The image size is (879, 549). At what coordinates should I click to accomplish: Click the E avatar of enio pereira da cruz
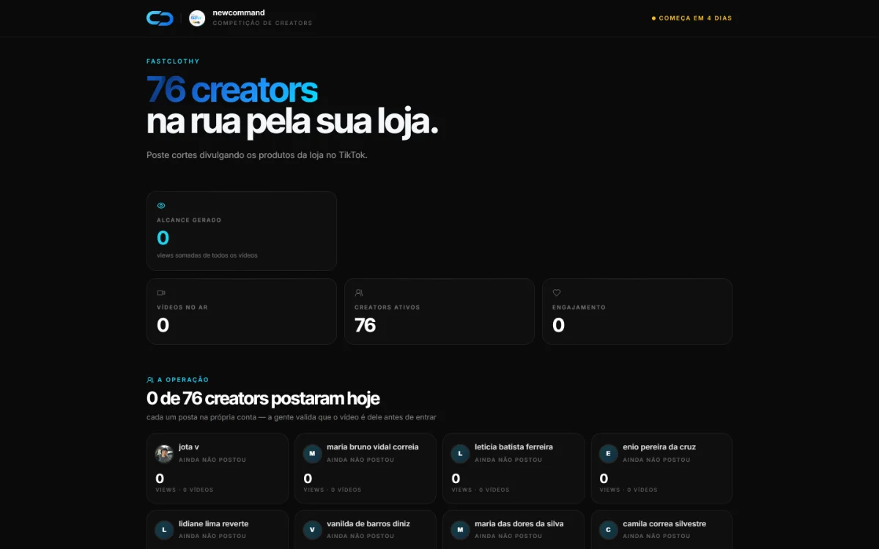coord(608,454)
